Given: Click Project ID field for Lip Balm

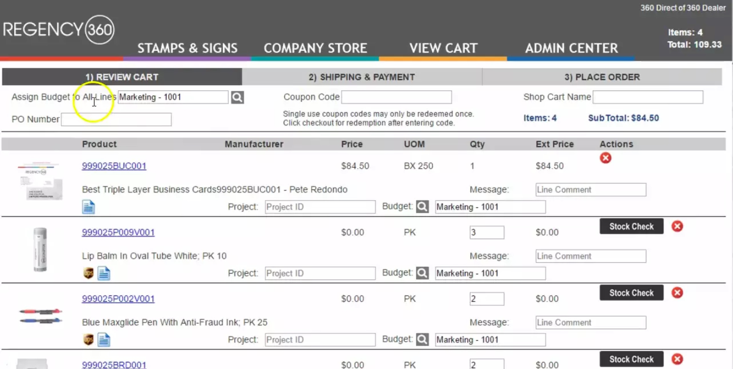Looking at the screenshot, I should tap(320, 273).
